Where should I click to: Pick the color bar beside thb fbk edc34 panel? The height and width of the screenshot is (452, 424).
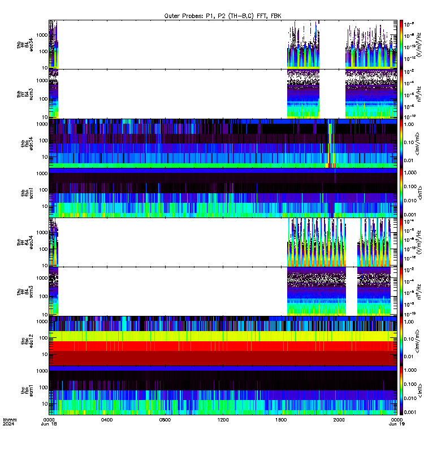(x=401, y=144)
